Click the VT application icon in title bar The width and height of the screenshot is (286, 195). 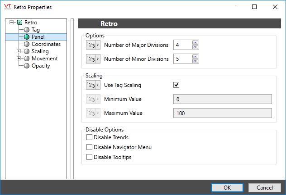click(x=7, y=7)
